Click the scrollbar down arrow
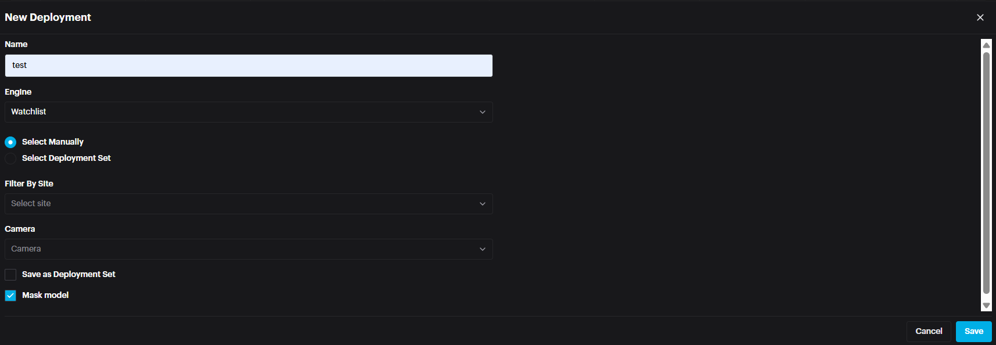996x345 pixels. coord(986,306)
